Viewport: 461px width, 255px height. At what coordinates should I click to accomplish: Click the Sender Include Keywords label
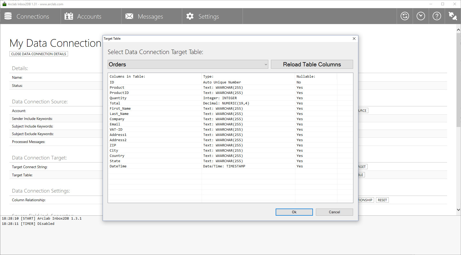32,119
